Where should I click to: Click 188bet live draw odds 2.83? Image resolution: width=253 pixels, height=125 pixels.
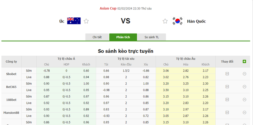pos(186,103)
